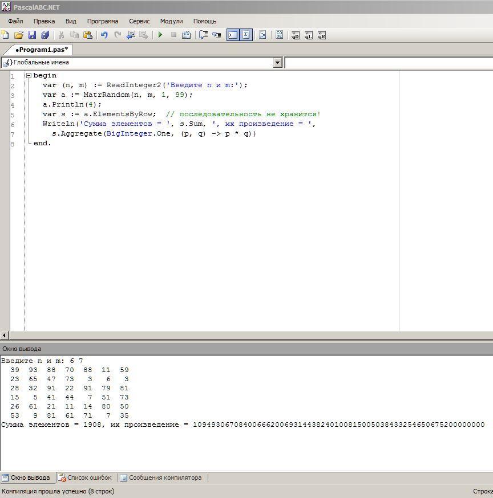This screenshot has width=493, height=498.
Task: Open the Помощь menu
Action: pyautogui.click(x=205, y=21)
